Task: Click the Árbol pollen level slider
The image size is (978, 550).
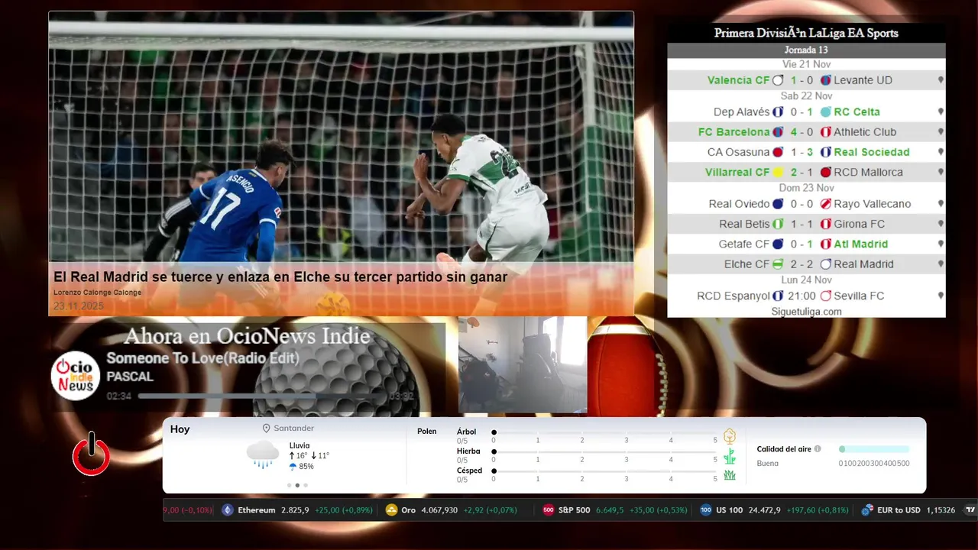Action: [x=604, y=432]
